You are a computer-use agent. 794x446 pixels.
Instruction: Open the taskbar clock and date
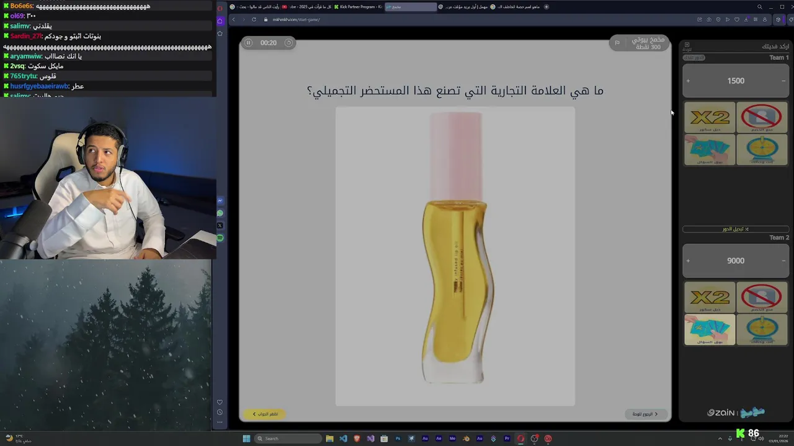click(x=778, y=439)
